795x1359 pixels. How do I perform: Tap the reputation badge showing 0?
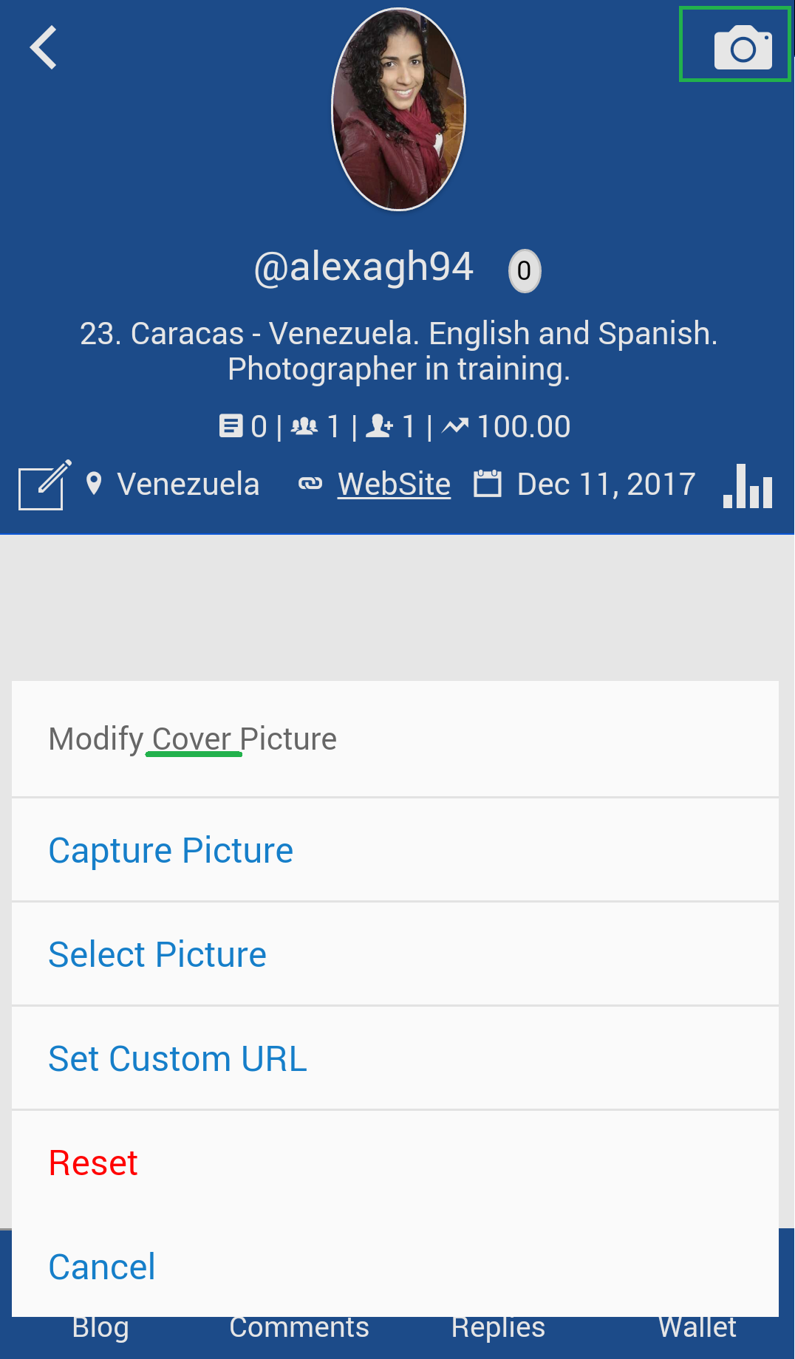click(x=524, y=271)
